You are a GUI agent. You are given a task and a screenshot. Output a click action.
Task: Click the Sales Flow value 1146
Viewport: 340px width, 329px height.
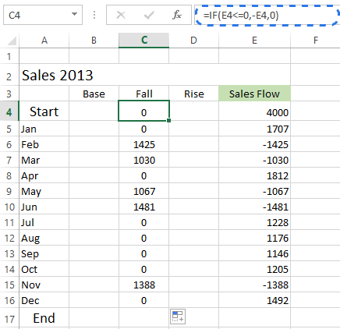click(255, 253)
